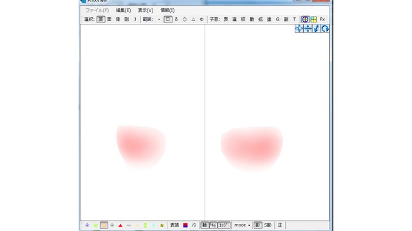
Task: Toggle green display icon in bottom bar
Action: 95,225
